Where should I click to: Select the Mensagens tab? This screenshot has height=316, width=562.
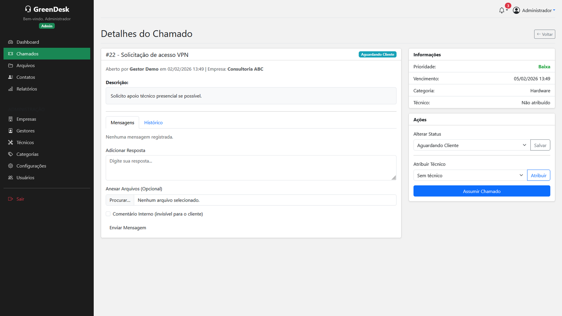pyautogui.click(x=122, y=123)
